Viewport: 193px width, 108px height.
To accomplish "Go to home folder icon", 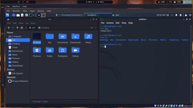I will coord(22,28).
